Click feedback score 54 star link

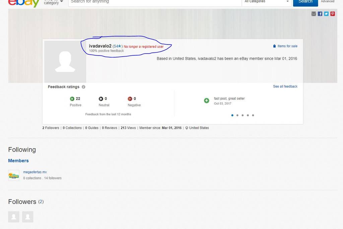coord(118,46)
